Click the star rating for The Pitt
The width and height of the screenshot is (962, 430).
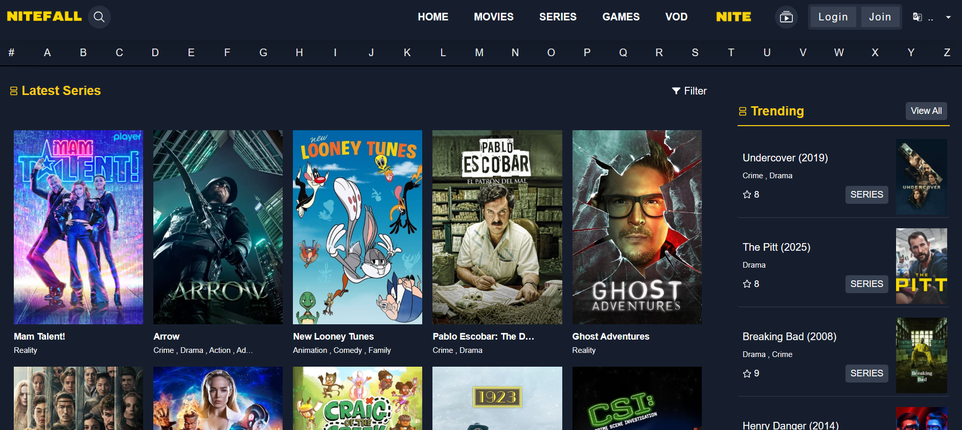751,284
